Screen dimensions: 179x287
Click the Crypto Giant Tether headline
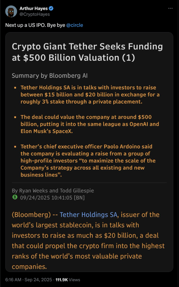pyautogui.click(x=87, y=52)
